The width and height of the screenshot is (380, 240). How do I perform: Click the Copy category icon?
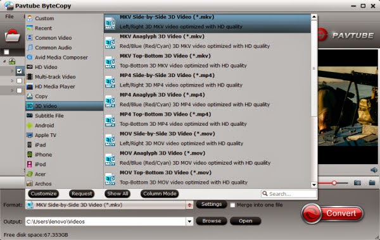click(x=30, y=96)
